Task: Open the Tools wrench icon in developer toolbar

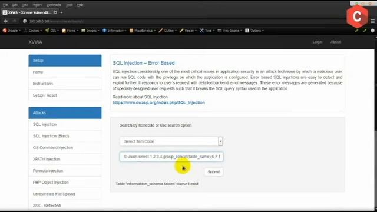Action: point(201,31)
